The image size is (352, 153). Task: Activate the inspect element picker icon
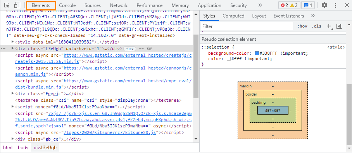7,5
